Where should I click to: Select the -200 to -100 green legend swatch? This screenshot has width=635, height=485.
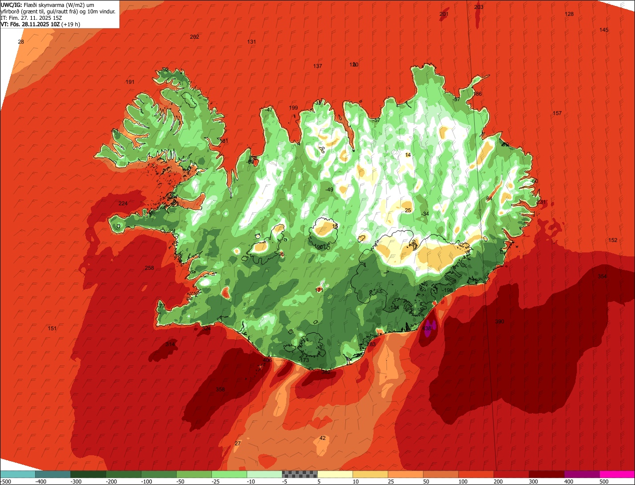click(124, 474)
